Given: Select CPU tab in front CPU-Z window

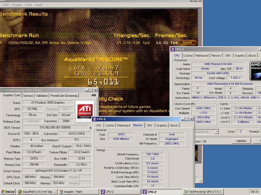Looking at the screenshot, I should [98, 125].
